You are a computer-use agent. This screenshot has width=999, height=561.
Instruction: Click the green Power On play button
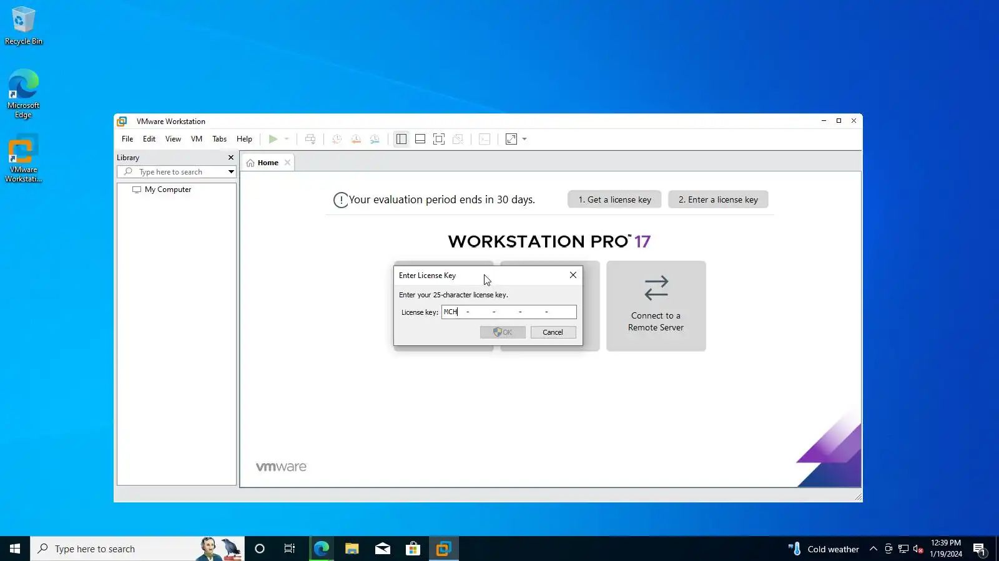(x=273, y=139)
